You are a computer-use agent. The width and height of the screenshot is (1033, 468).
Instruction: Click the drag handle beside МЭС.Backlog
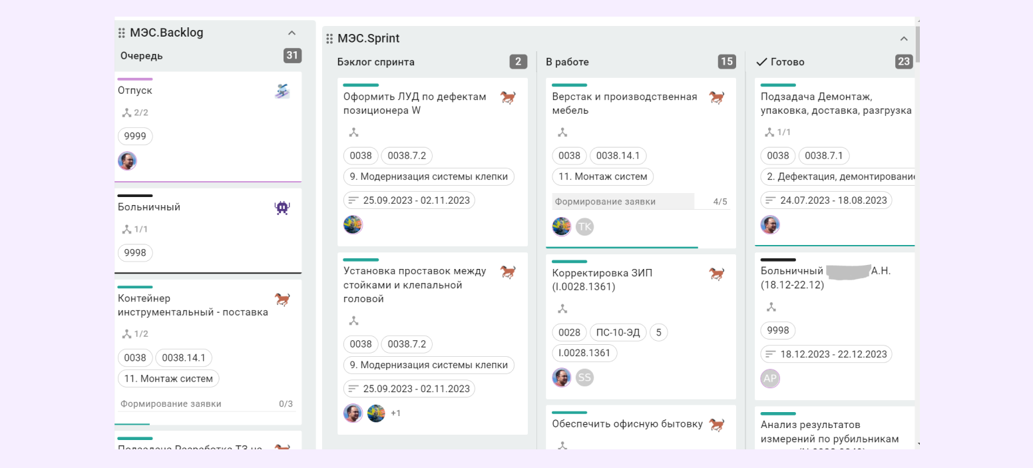[x=121, y=33]
